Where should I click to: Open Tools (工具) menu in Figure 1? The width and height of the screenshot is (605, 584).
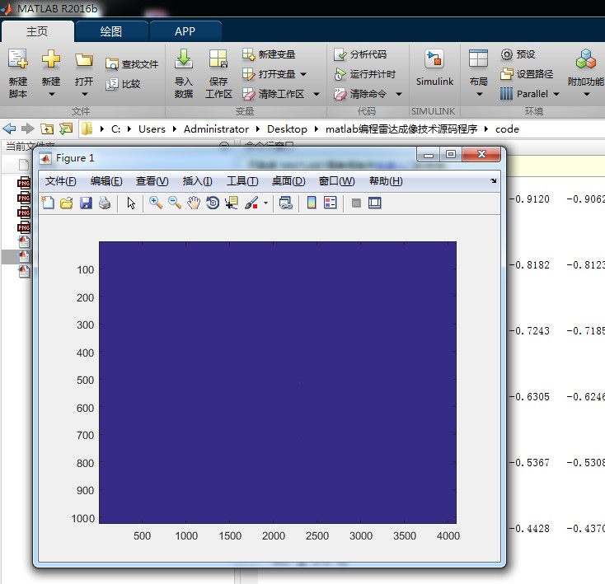242,180
